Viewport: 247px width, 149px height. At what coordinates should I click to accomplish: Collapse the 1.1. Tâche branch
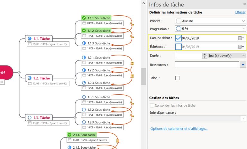[x=75, y=38]
